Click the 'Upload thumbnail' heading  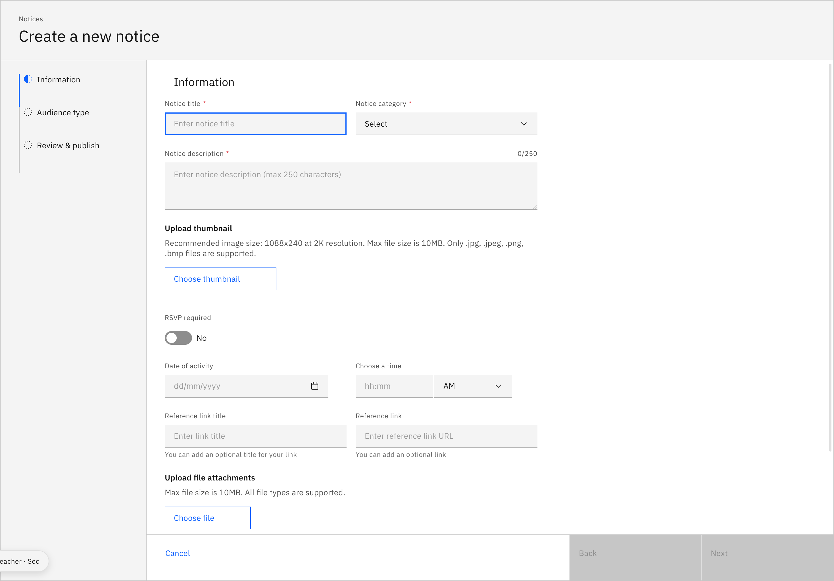(198, 228)
